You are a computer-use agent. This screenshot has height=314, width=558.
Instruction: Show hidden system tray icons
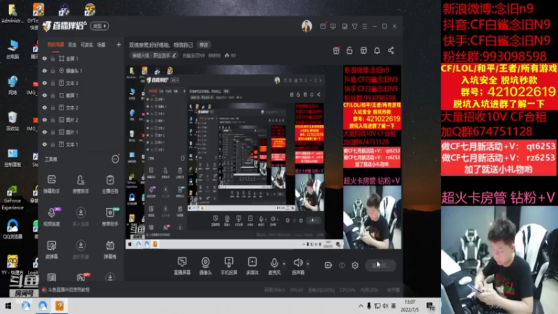[x=361, y=306]
